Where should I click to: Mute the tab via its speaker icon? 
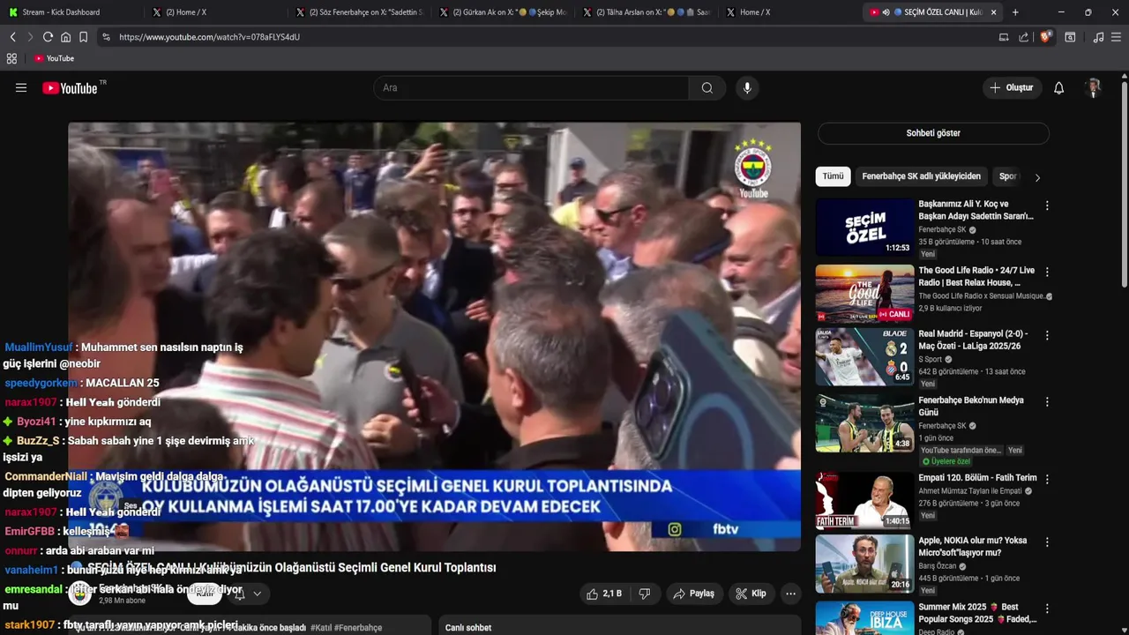[x=886, y=12]
